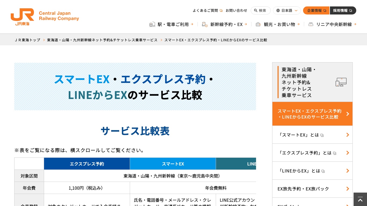Click the search magnifier icon
This screenshot has height=206, width=367.
(x=256, y=10)
